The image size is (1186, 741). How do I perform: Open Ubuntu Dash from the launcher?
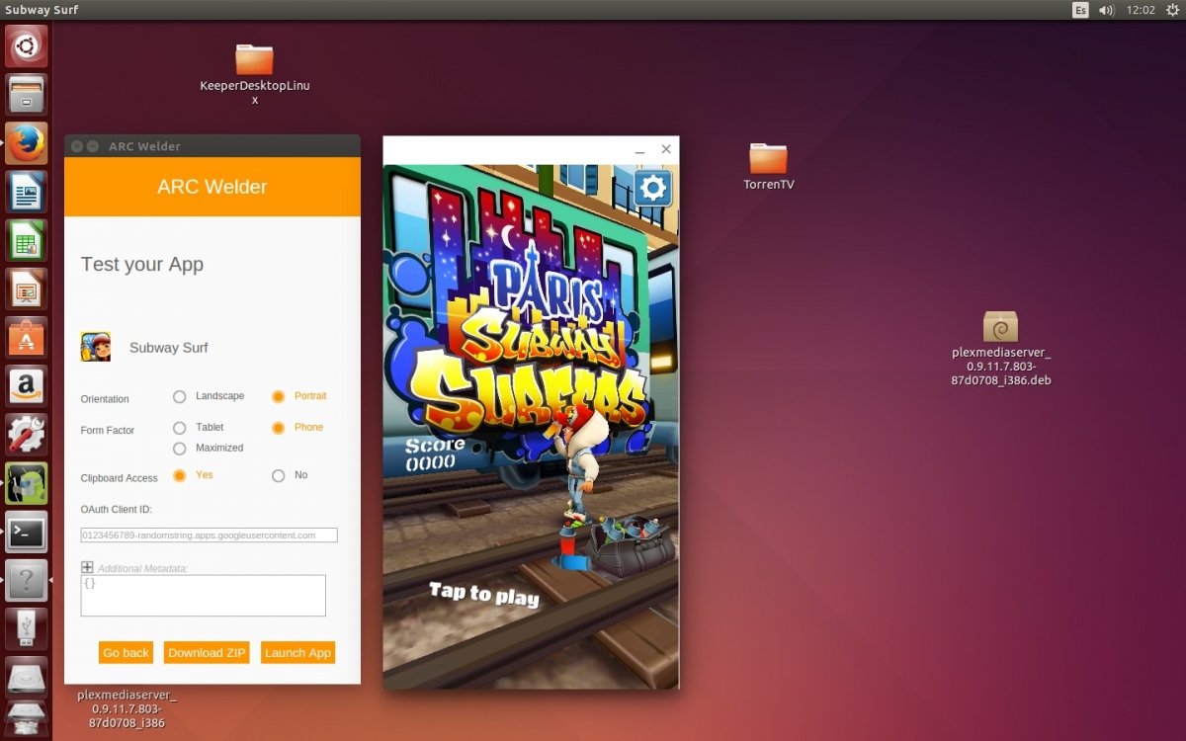tap(27, 45)
